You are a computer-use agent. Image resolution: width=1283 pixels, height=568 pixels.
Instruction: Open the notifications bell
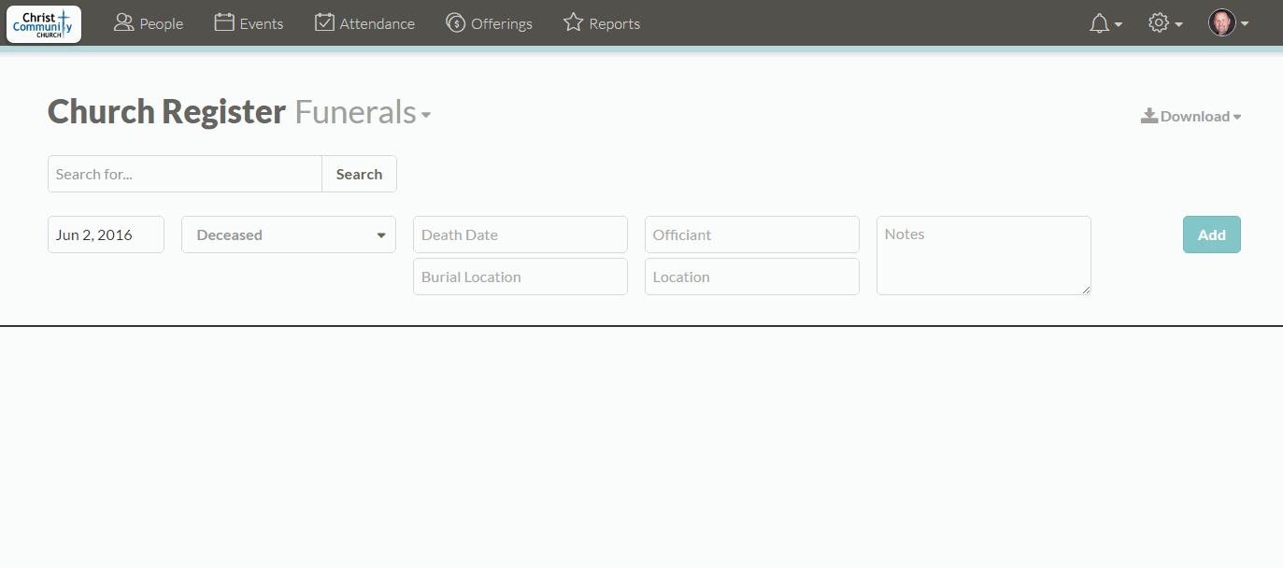pos(1100,23)
